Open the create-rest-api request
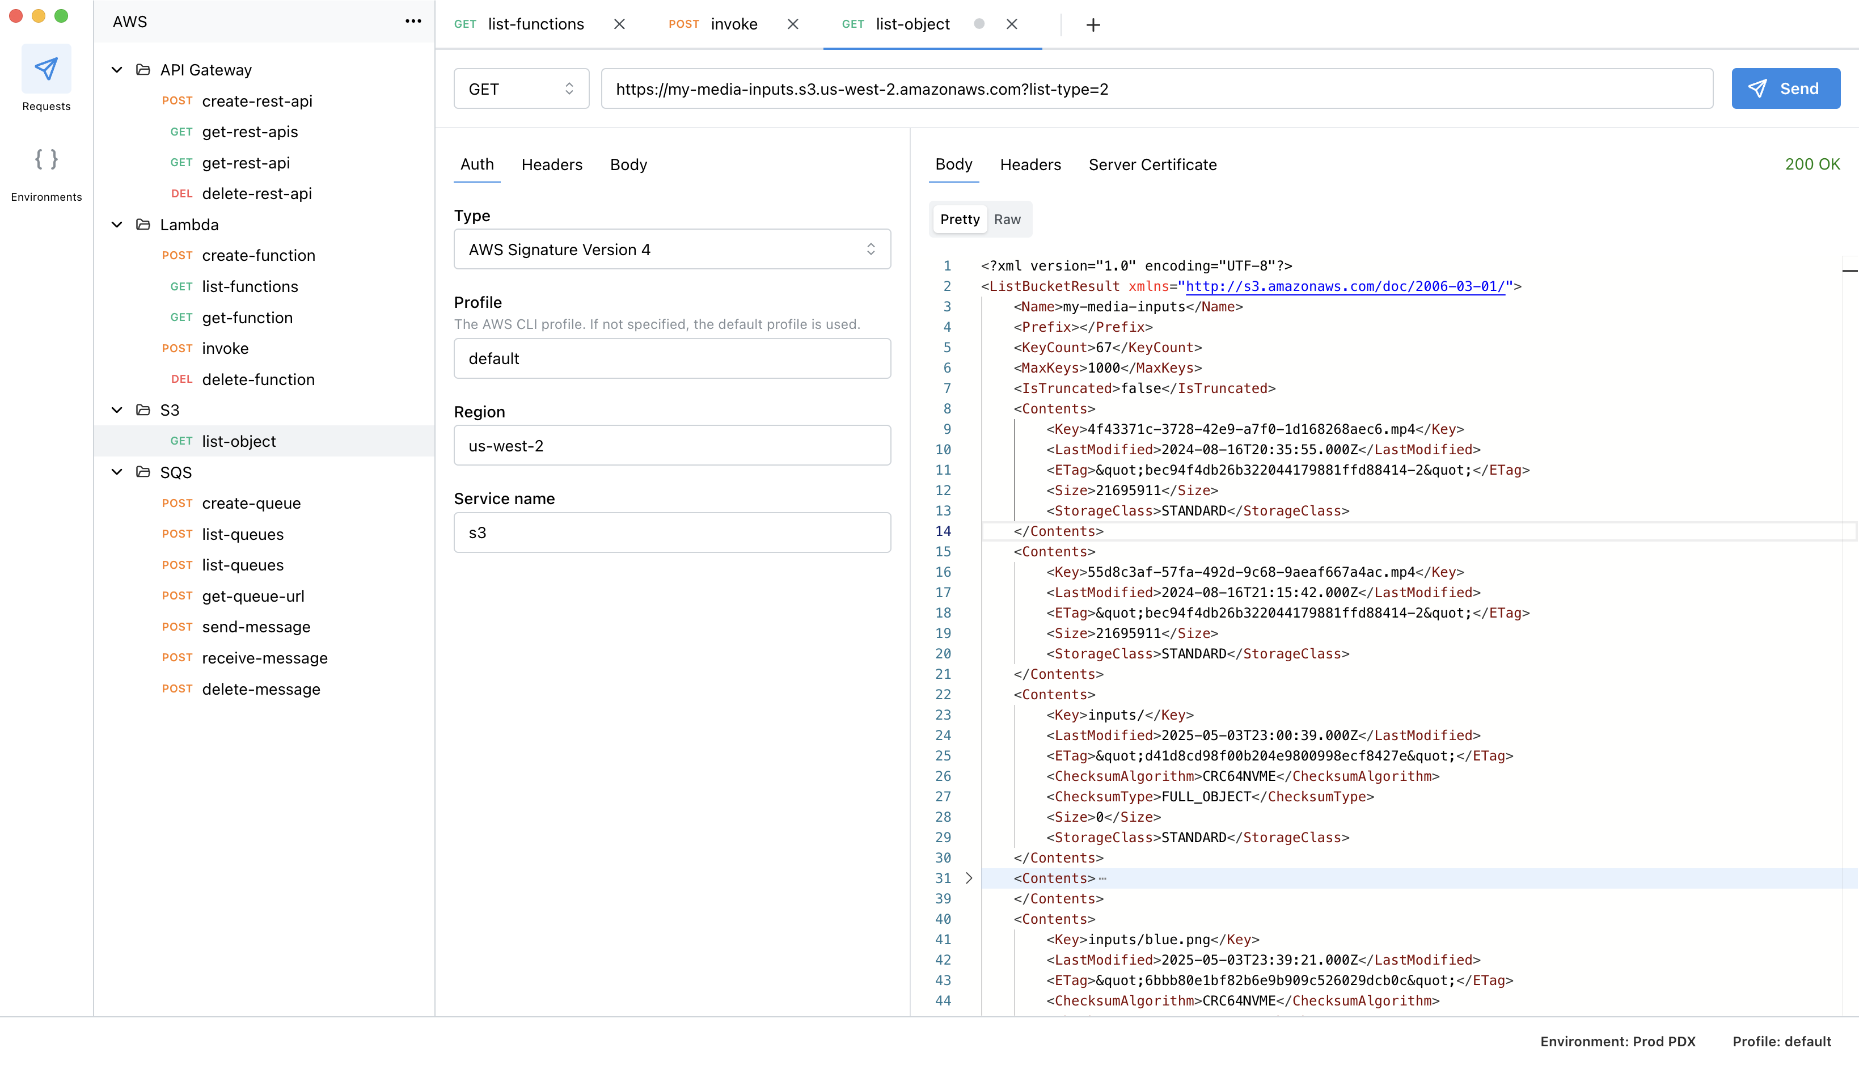1859x1065 pixels. point(265,101)
